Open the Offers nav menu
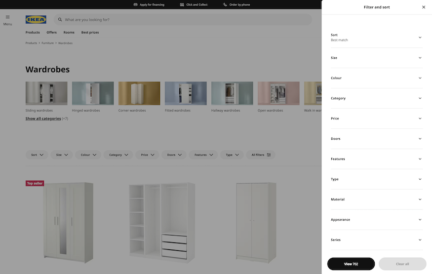The height and width of the screenshot is (274, 432). point(51,32)
